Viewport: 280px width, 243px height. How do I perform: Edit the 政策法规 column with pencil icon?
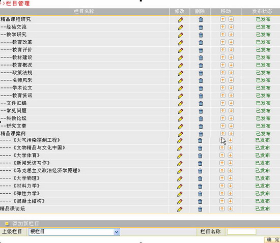point(181,73)
